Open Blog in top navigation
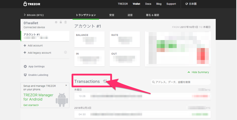 pos(159,4)
